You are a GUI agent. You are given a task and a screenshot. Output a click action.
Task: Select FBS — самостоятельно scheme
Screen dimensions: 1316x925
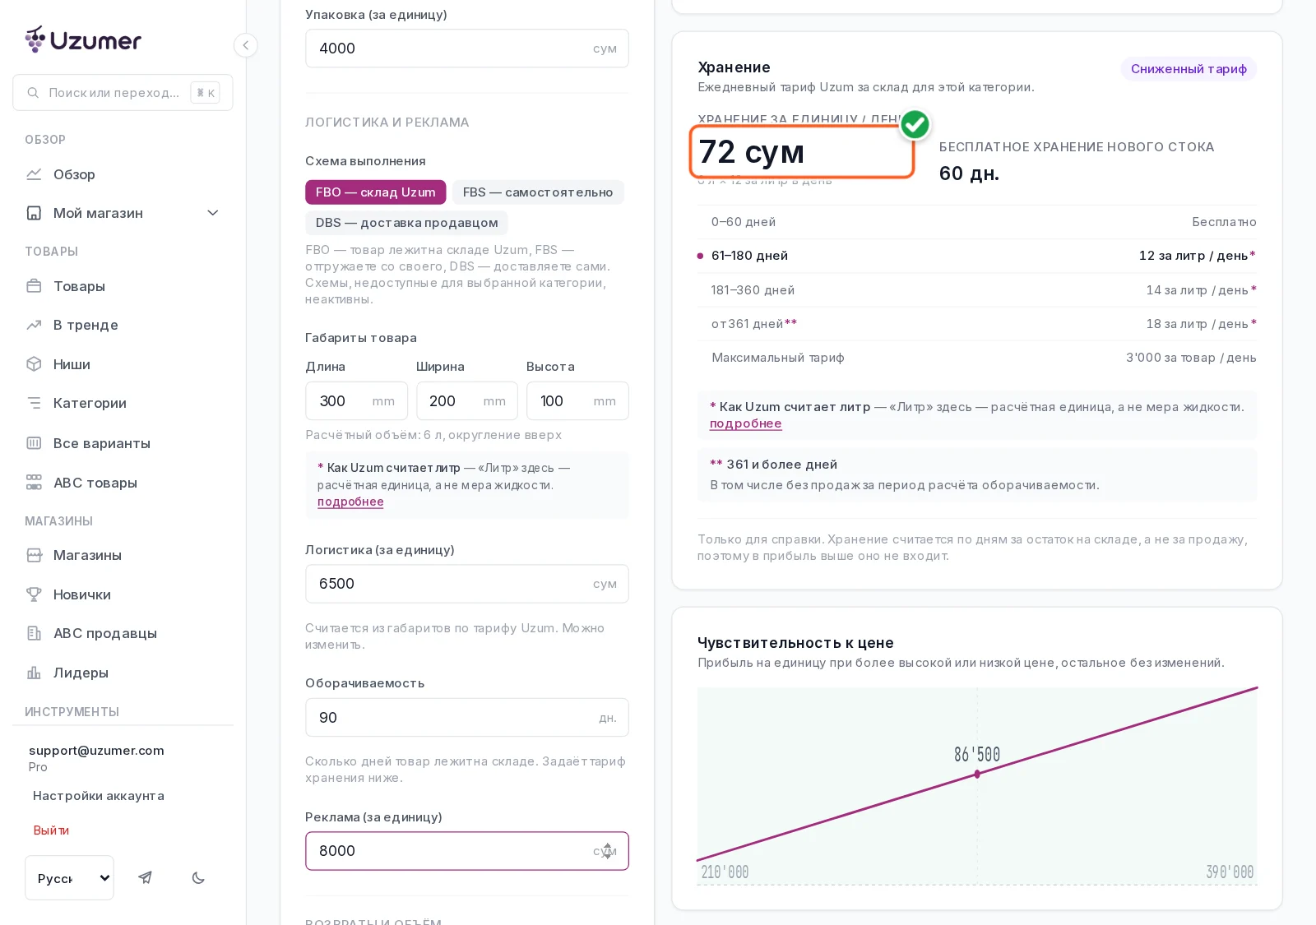pyautogui.click(x=538, y=192)
